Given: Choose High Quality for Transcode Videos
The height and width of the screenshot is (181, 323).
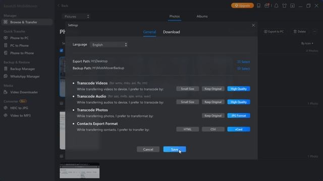Looking at the screenshot, I should point(239,89).
